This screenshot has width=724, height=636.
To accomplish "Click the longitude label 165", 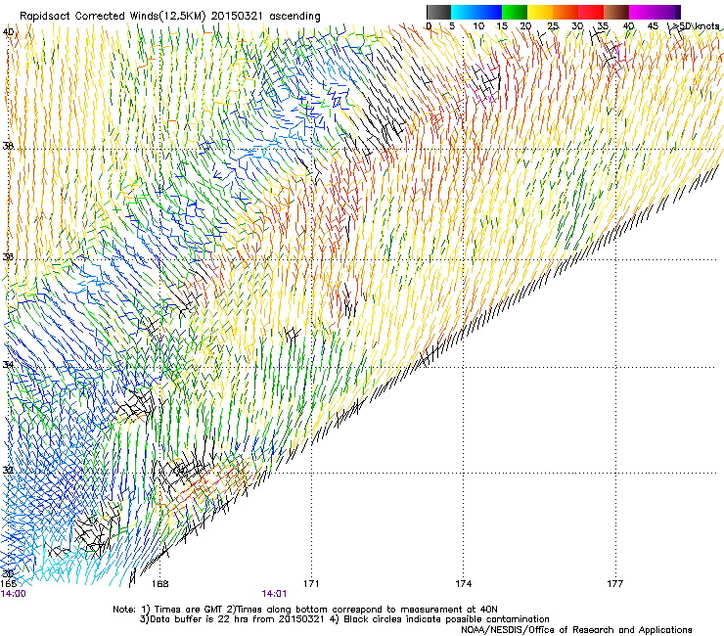I will 8,584.
